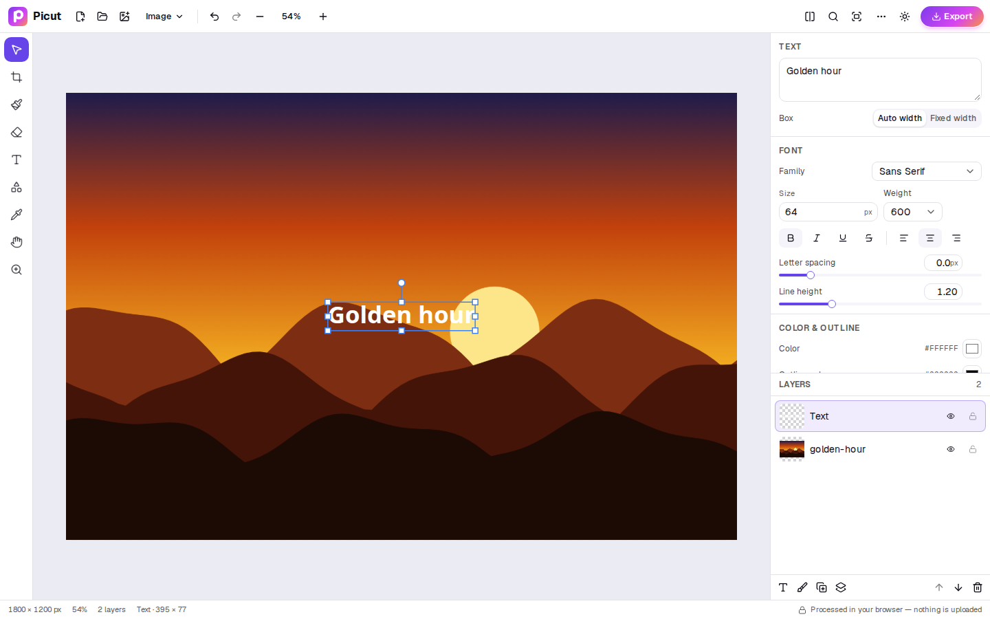Open the white text Color swatch
Screen dimensions: 990x619
coord(972,349)
